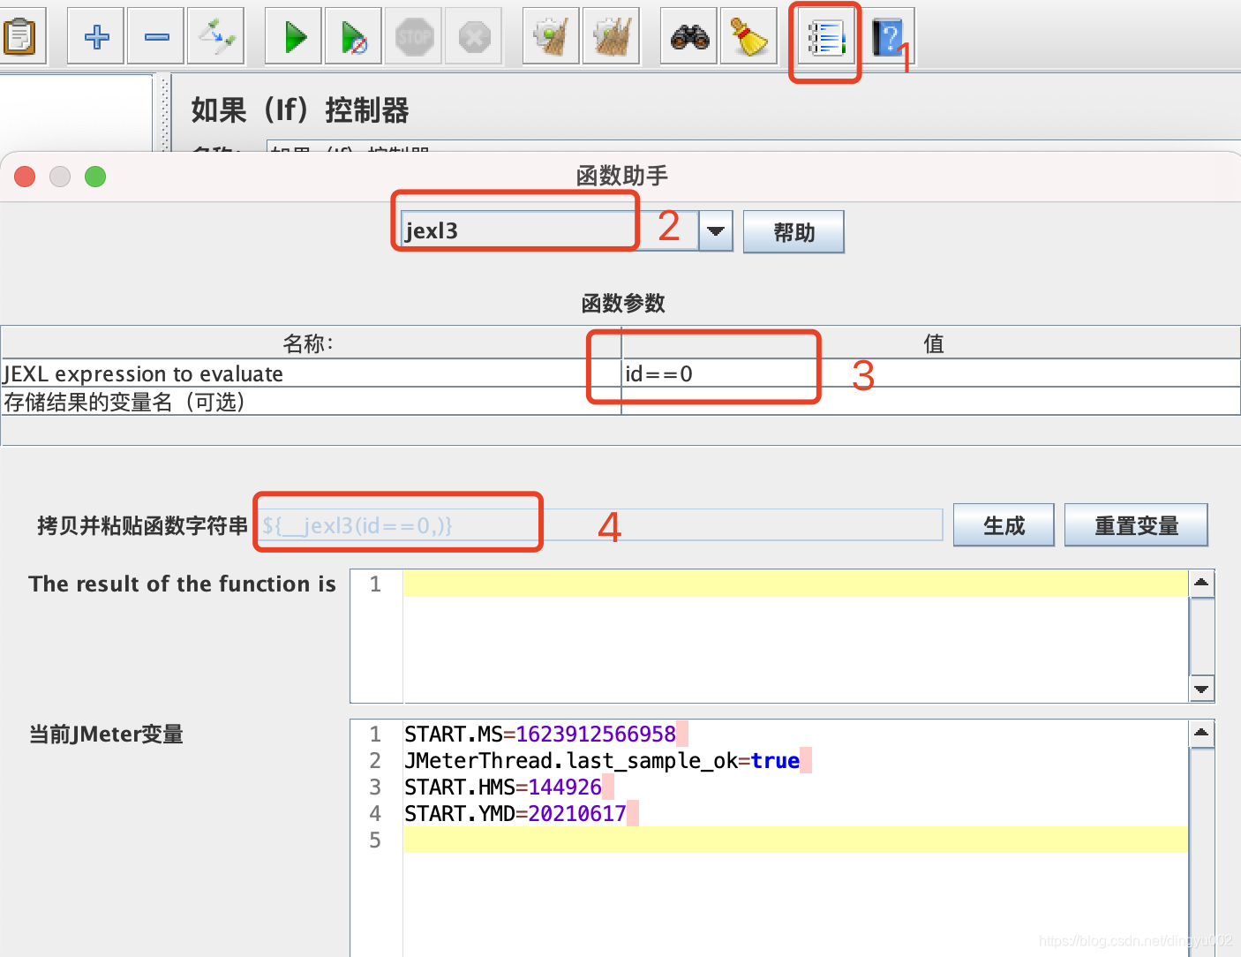Click the 值 column header
Image resolution: width=1241 pixels, height=957 pixels.
(931, 343)
